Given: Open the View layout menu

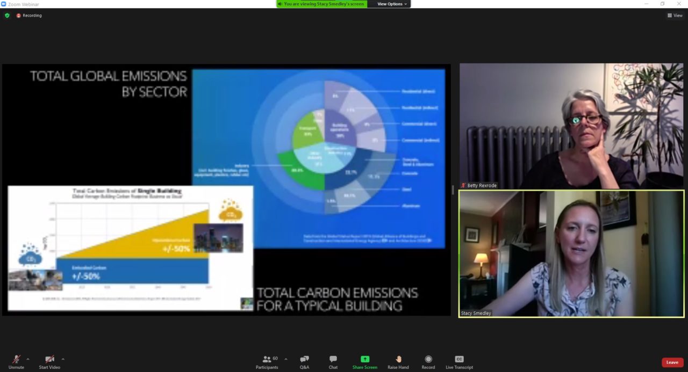Looking at the screenshot, I should 675,16.
